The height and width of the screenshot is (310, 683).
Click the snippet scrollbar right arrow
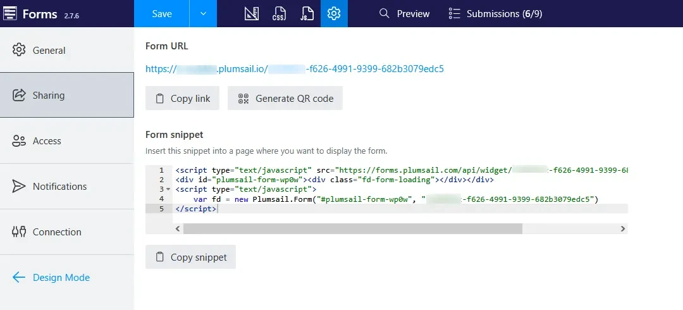623,228
